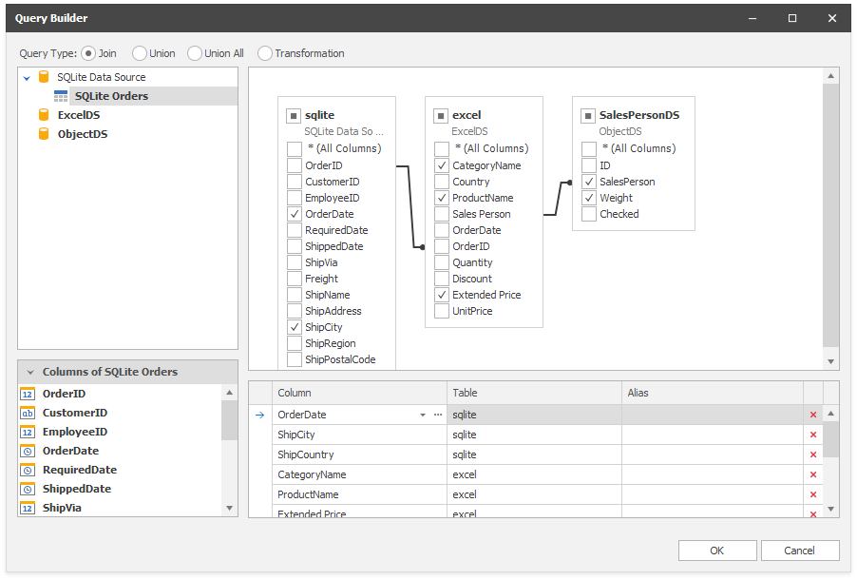The image size is (857, 580).
Task: Uncheck ShipCity in the sqlite table
Action: coord(294,327)
